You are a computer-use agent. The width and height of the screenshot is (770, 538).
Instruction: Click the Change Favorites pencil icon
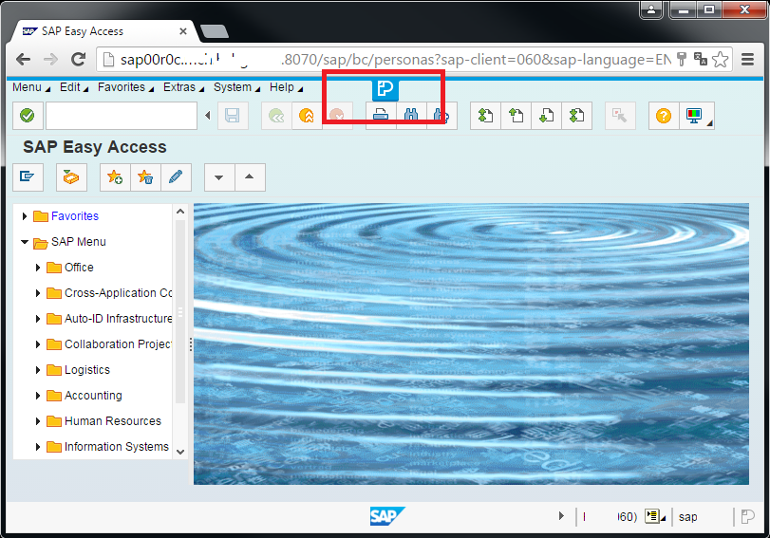point(176,176)
